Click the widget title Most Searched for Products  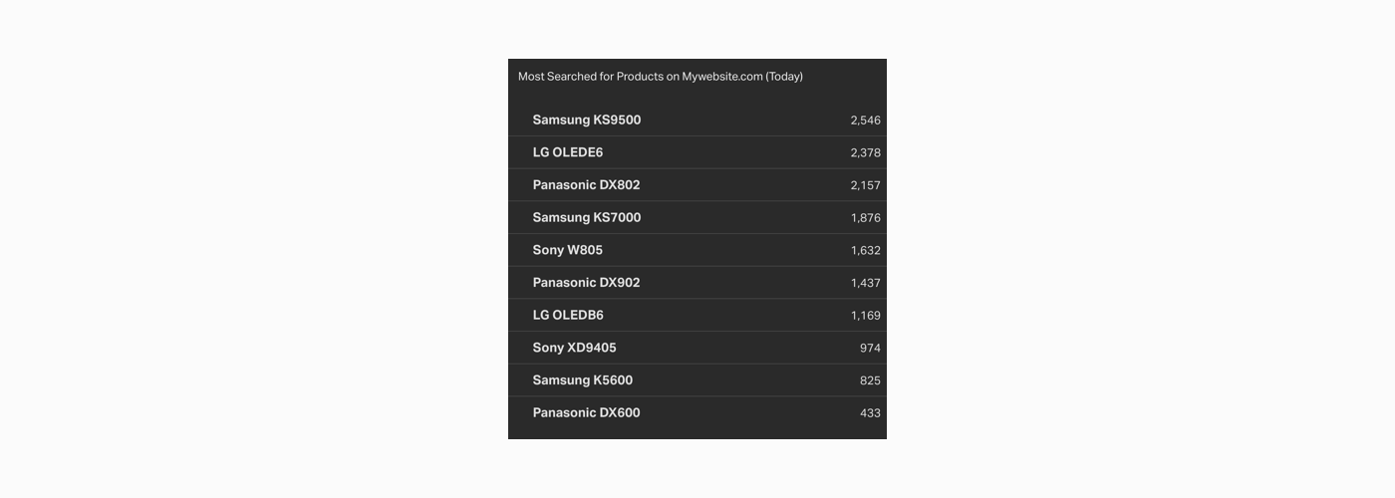tap(661, 77)
